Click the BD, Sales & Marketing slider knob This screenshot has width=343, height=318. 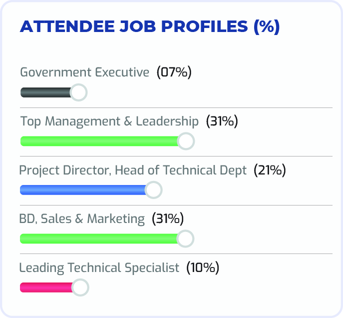(x=185, y=239)
